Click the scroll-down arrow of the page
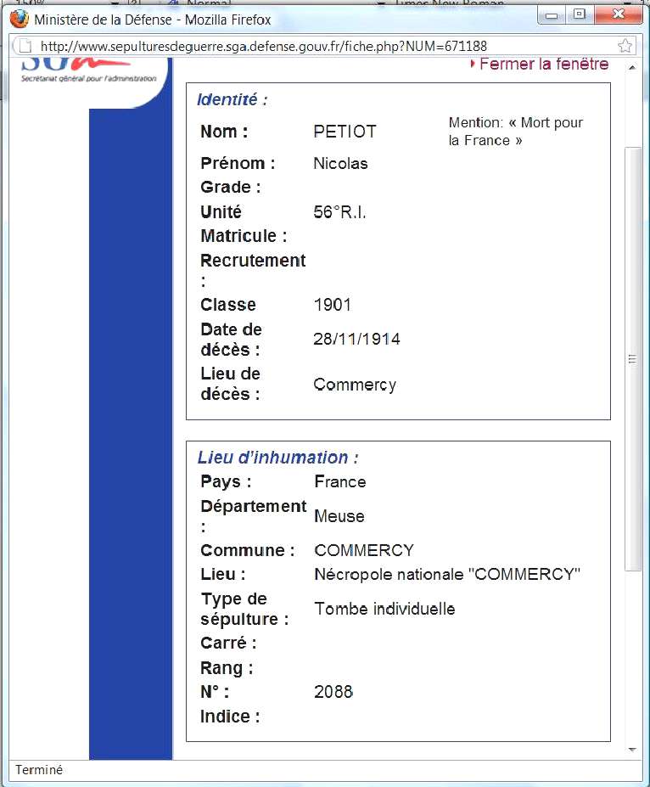The width and height of the screenshot is (650, 787). [632, 750]
